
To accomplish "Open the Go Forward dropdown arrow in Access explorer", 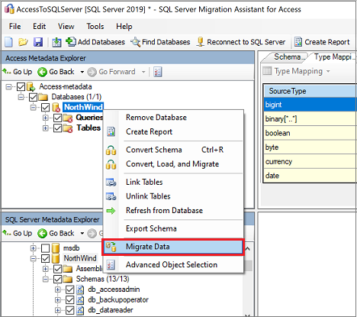I will click(x=143, y=72).
